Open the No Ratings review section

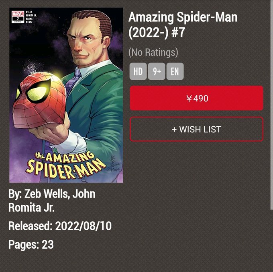(153, 52)
